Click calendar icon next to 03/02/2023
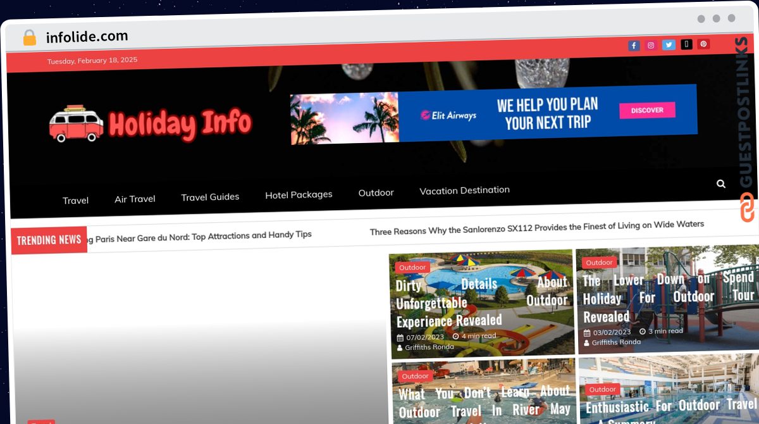The width and height of the screenshot is (759, 424). 587,333
